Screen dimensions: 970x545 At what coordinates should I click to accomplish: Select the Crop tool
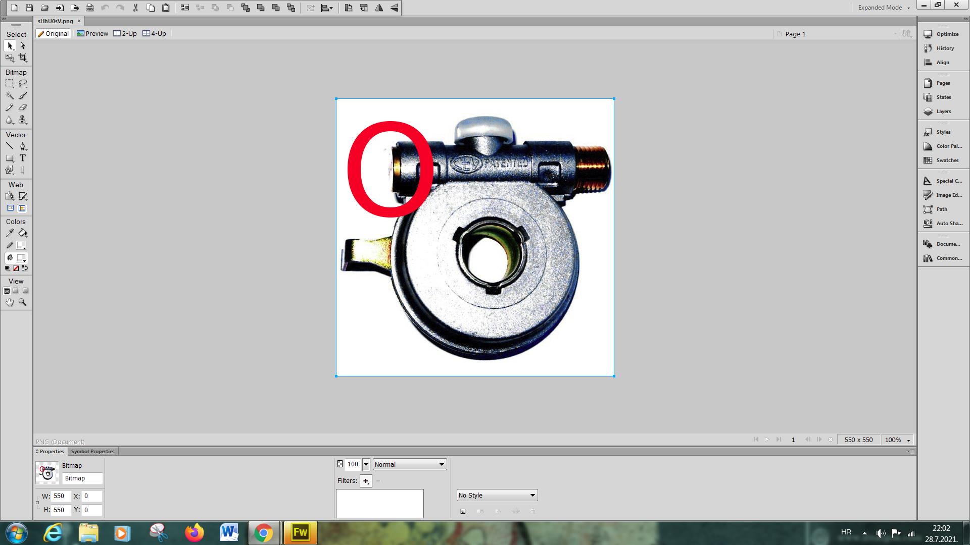[x=23, y=58]
